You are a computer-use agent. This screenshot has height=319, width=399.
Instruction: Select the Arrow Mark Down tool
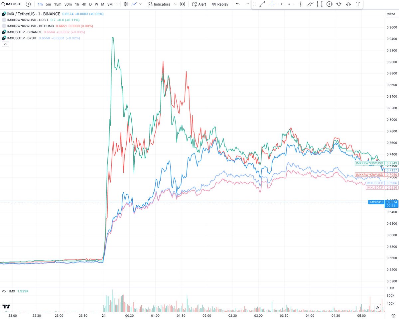pyautogui.click(x=339, y=4)
